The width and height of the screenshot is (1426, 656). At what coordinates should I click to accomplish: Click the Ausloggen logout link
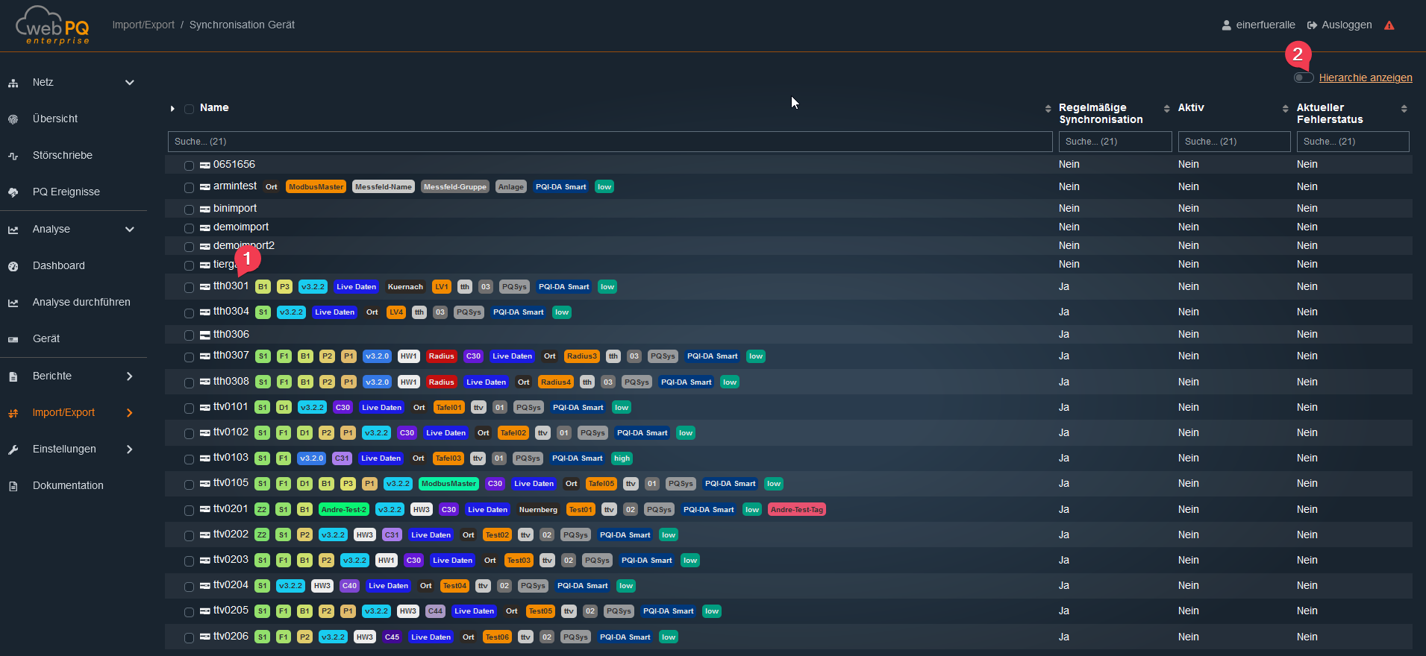1339,25
